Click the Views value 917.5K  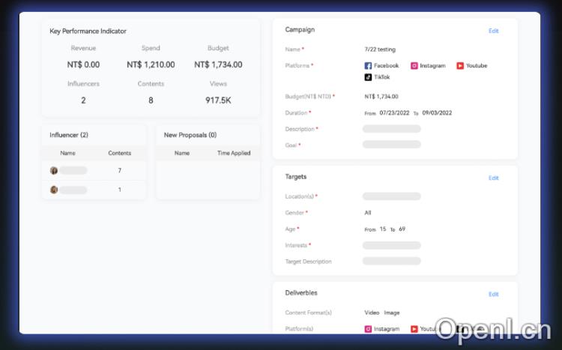coord(218,100)
